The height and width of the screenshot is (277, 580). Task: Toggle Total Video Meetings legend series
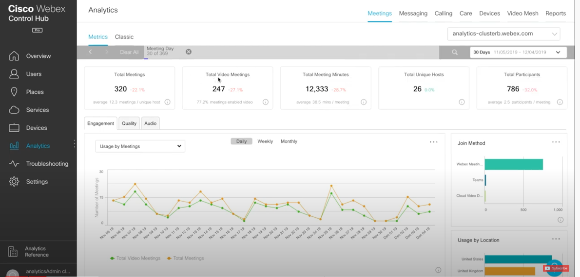(135, 258)
